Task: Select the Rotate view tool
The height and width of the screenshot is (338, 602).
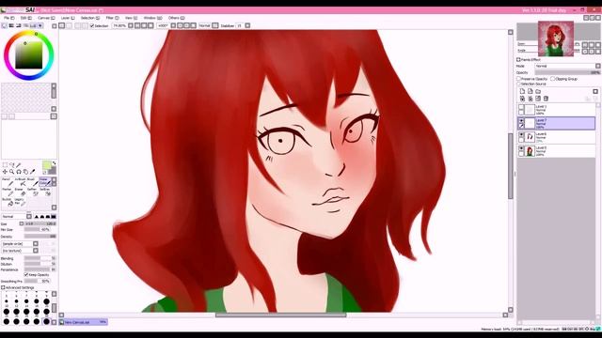Action: pos(19,172)
